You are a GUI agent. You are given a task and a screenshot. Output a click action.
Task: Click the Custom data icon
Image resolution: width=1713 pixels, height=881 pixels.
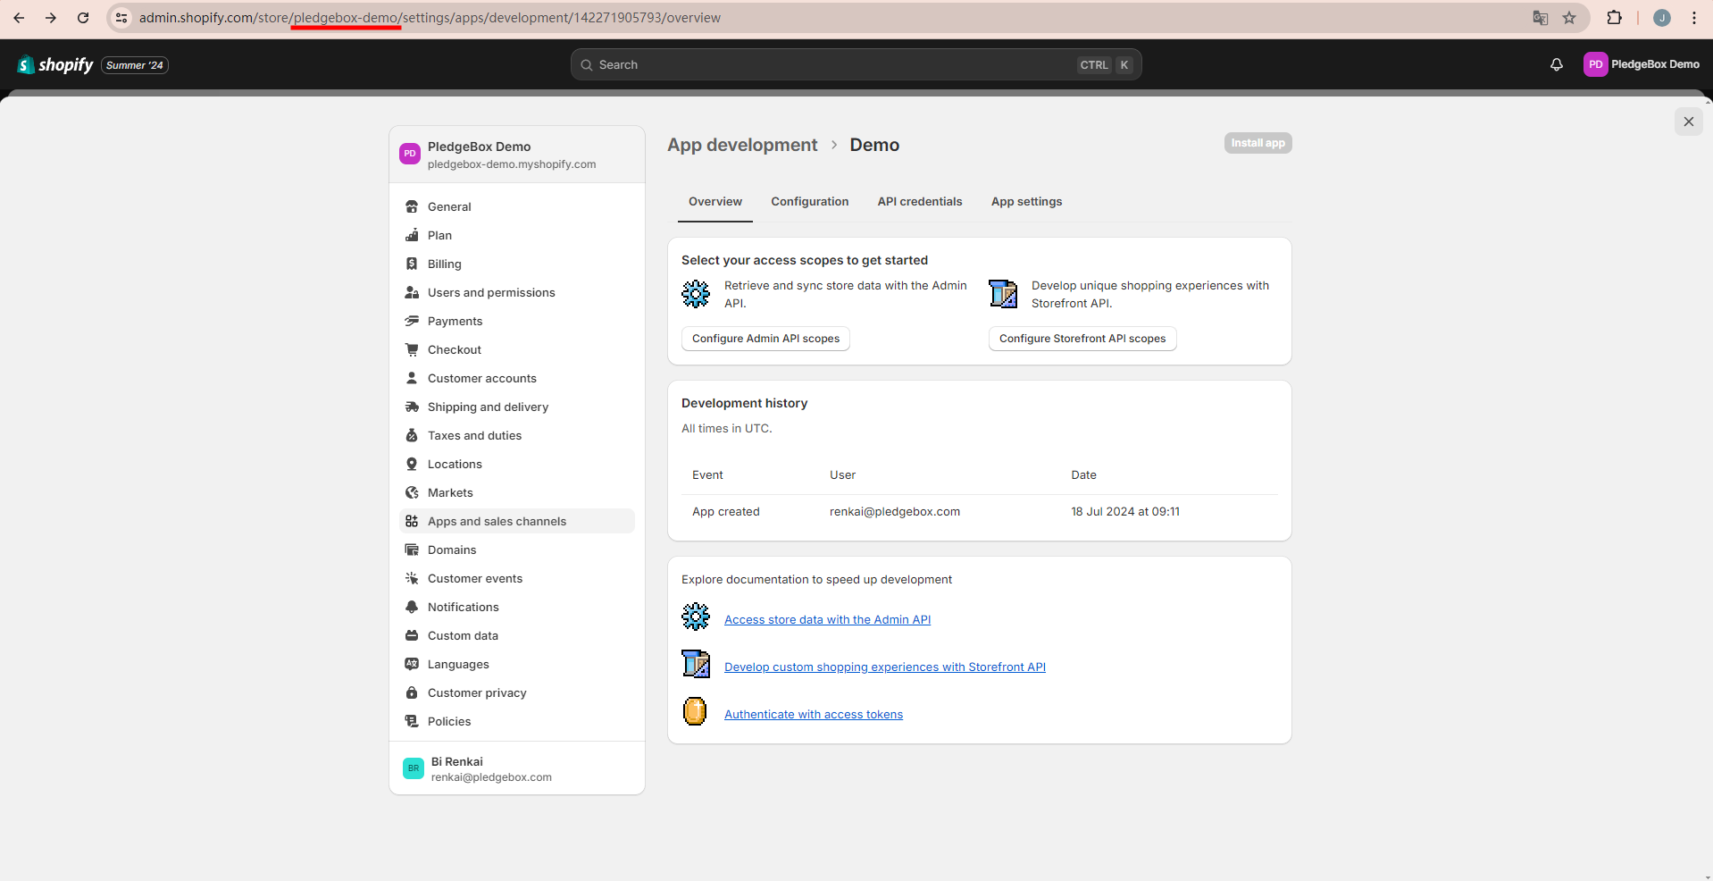click(412, 635)
